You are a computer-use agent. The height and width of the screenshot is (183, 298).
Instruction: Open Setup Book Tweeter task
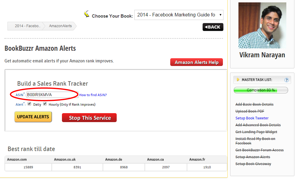(252, 118)
